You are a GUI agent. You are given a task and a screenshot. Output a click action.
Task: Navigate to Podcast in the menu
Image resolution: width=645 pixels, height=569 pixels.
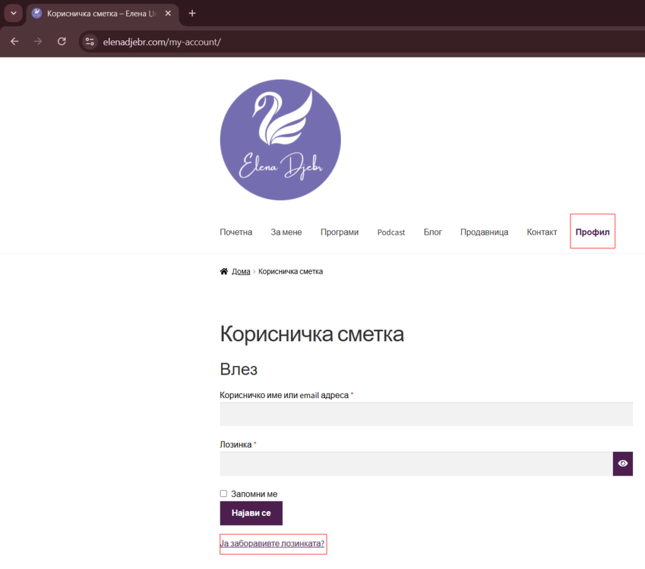[391, 232]
